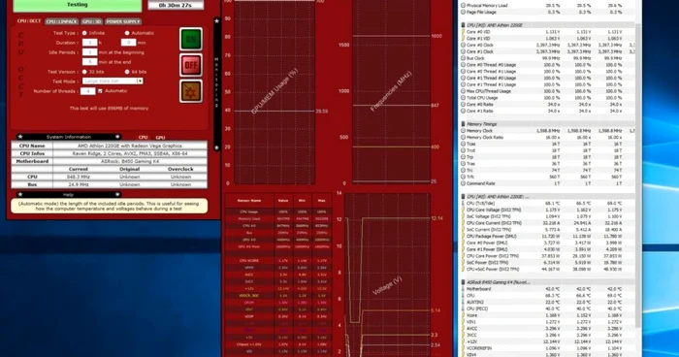Click the chip icon beside the CPU [#0] AMD Athlon 220GE header
Screen dimensions: 679x357
(463, 25)
